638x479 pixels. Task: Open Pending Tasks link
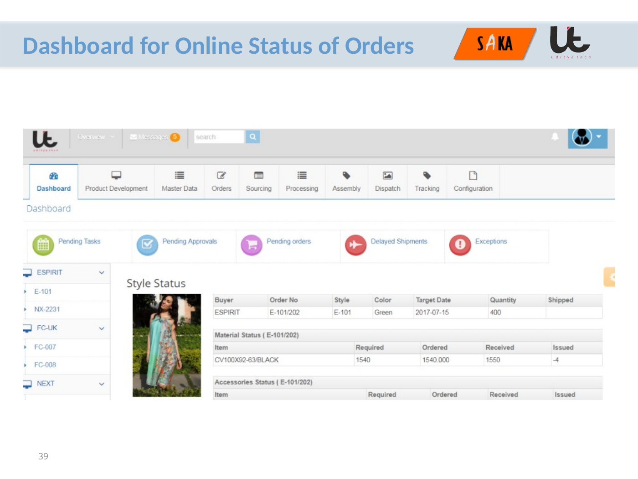(x=79, y=241)
